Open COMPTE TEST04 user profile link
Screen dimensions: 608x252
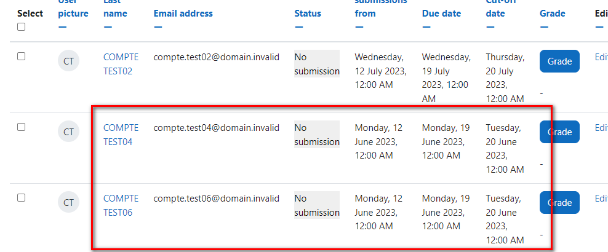pos(121,135)
